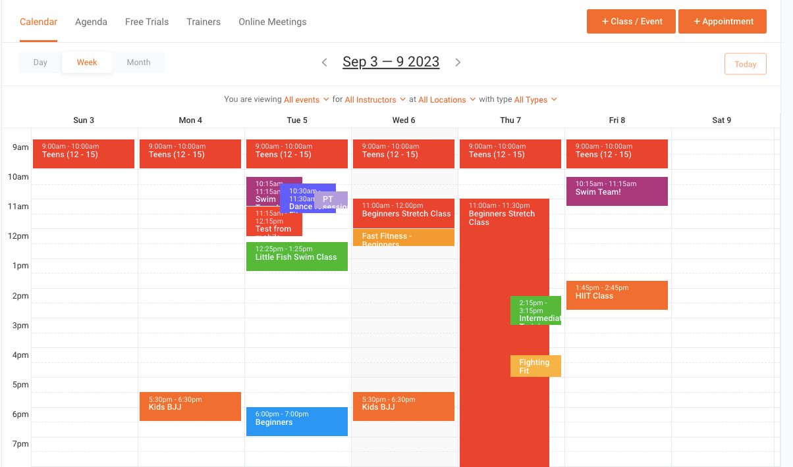Open the All Locations filter

[x=447, y=100]
